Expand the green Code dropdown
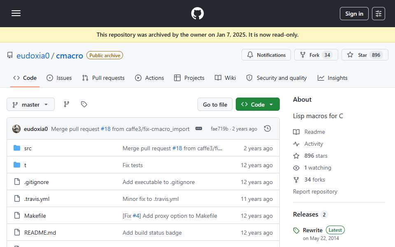 258,104
